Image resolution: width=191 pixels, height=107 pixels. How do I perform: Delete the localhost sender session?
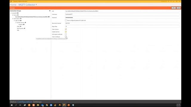24,24
